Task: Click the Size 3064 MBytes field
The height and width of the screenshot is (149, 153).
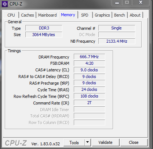Action: (x=44, y=35)
